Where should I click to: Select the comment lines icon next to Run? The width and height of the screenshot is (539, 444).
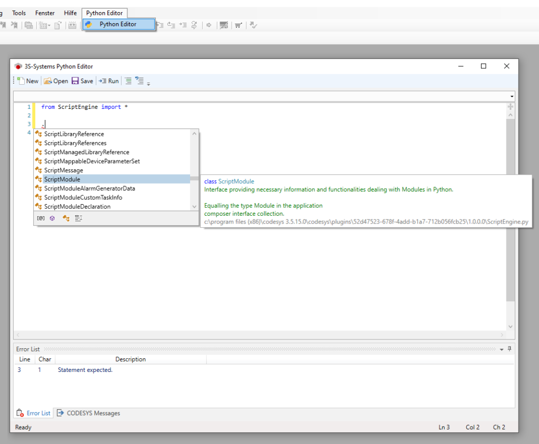point(128,80)
